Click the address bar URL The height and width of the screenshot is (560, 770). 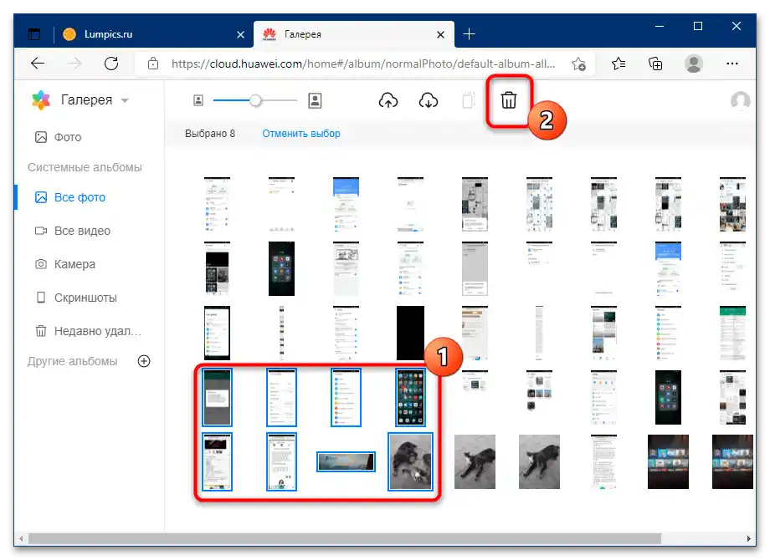[x=363, y=64]
